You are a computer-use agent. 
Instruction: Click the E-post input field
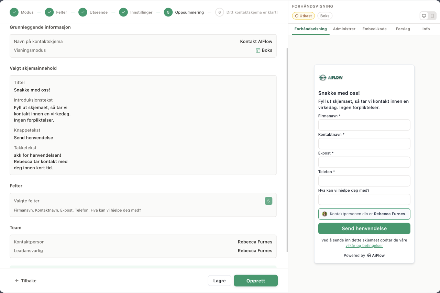pyautogui.click(x=364, y=162)
